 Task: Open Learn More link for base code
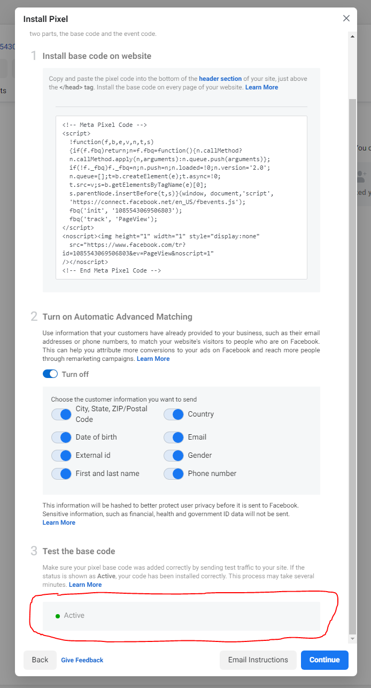pyautogui.click(x=261, y=87)
